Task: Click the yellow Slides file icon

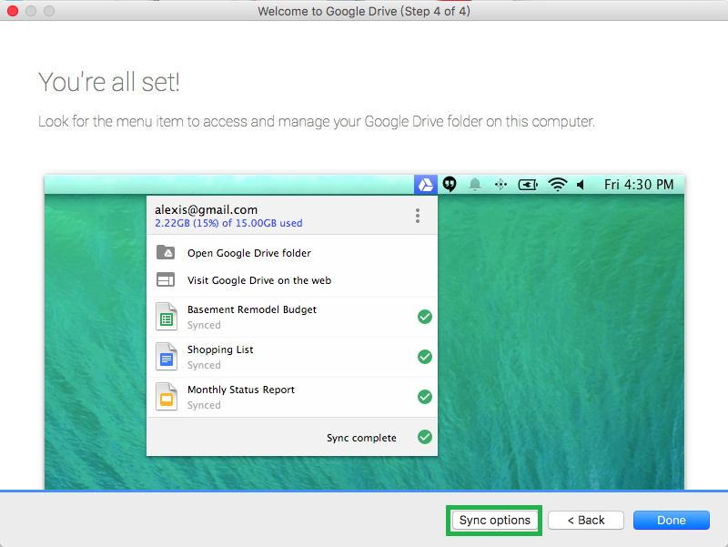Action: (167, 396)
